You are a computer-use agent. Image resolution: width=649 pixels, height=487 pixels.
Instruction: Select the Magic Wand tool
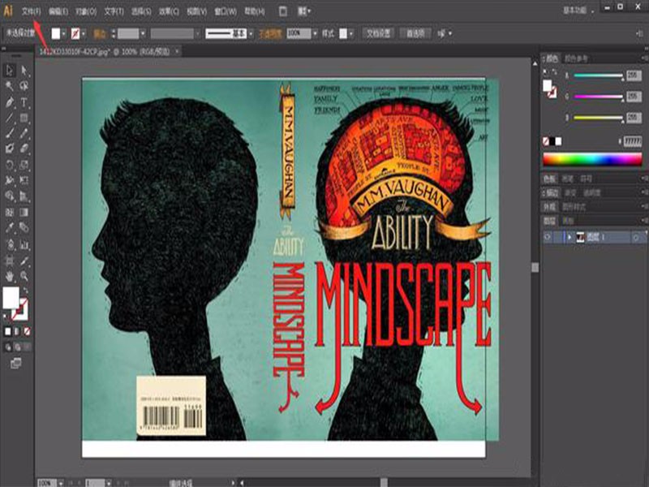10,86
